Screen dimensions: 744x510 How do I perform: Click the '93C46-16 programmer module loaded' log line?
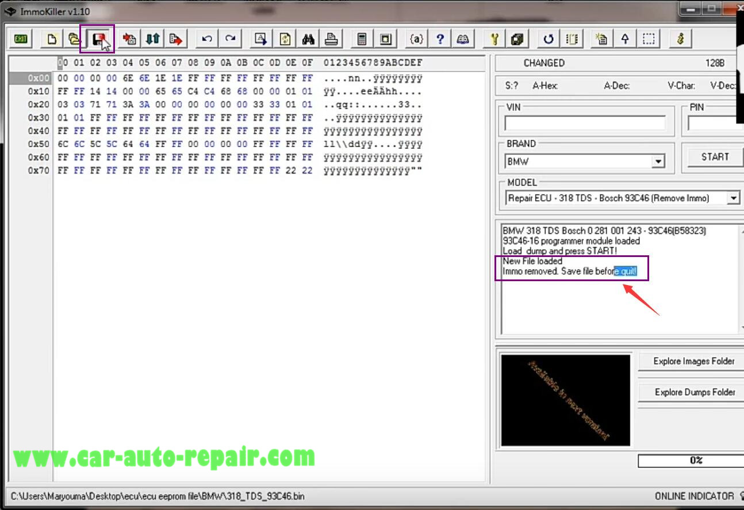click(571, 241)
